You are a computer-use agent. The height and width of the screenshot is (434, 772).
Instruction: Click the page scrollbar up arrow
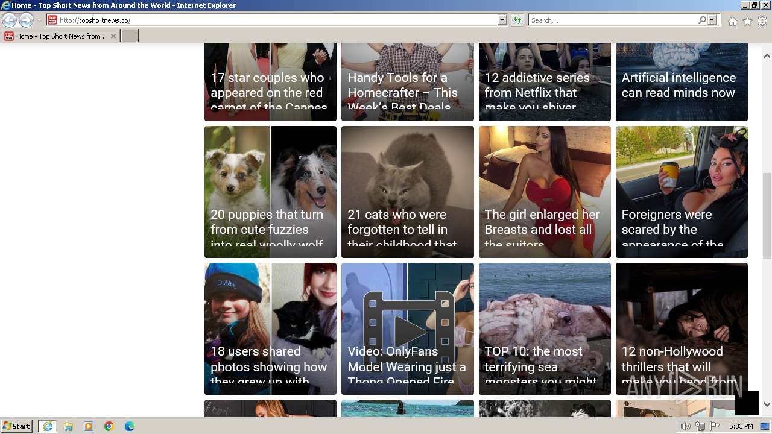click(x=767, y=56)
